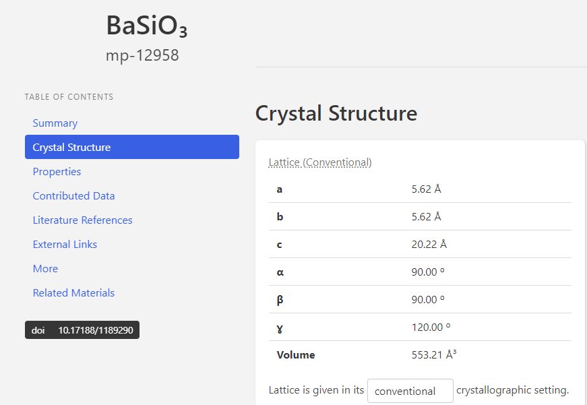The height and width of the screenshot is (405, 587).
Task: Select the lattice parameter c value 20.22 Å
Action: click(429, 245)
